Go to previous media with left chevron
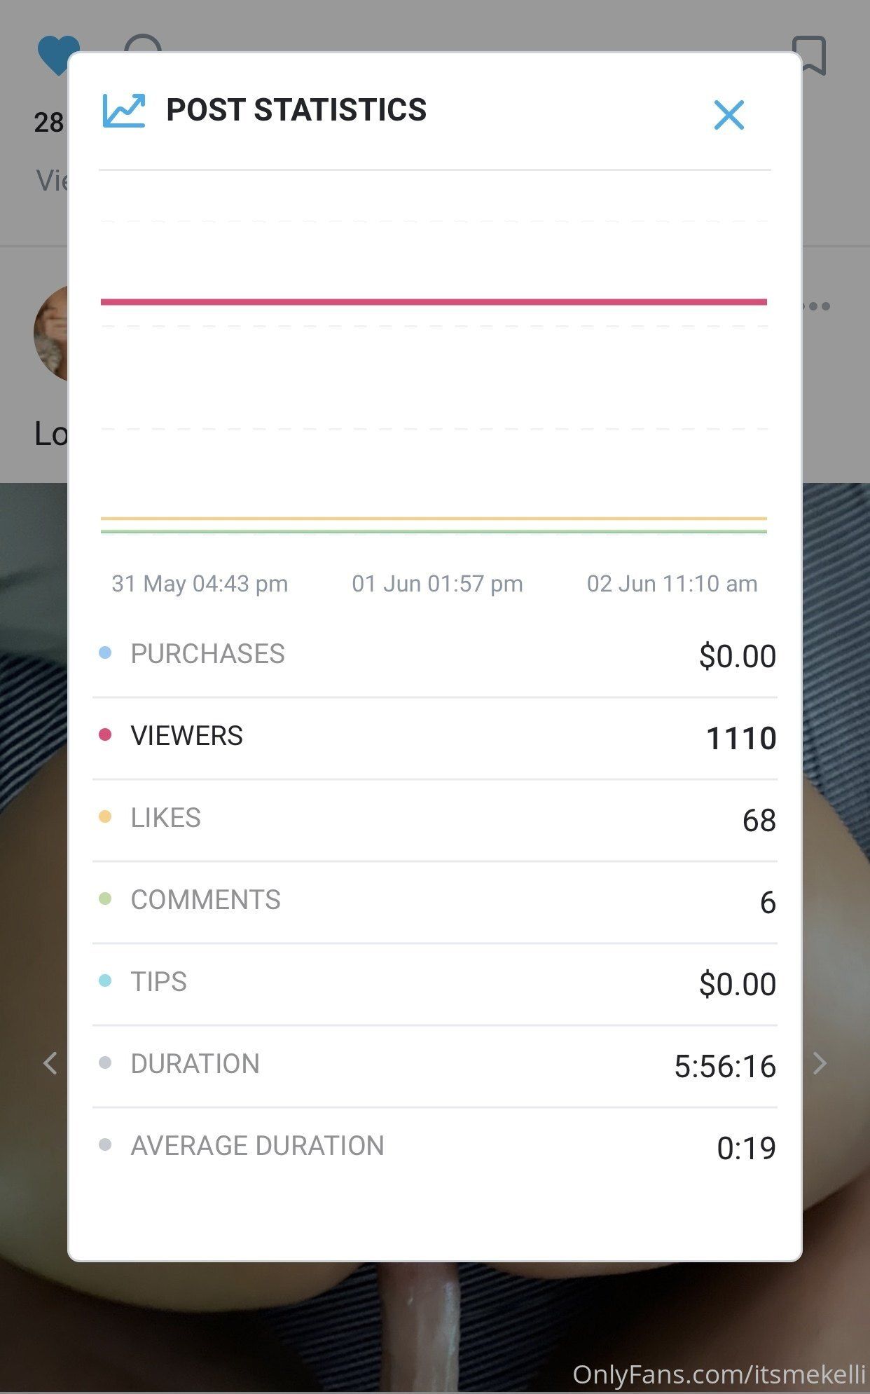870x1394 pixels. pos(50,1063)
